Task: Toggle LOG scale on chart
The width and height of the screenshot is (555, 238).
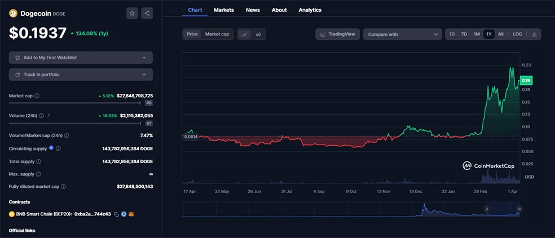Action: pos(517,34)
